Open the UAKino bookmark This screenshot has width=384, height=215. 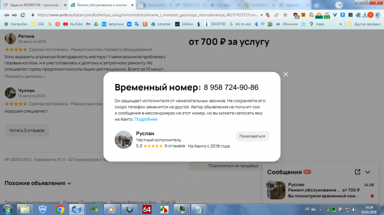(184, 24)
